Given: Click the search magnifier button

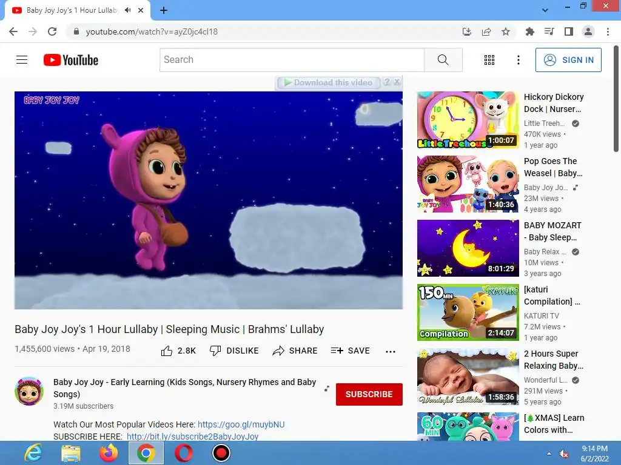Looking at the screenshot, I should [443, 60].
